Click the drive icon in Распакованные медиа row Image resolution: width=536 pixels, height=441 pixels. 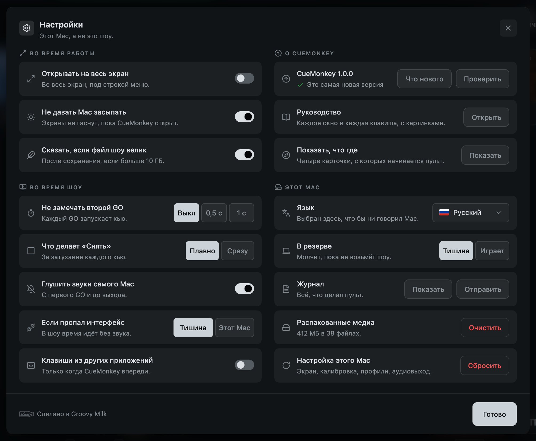tap(286, 328)
